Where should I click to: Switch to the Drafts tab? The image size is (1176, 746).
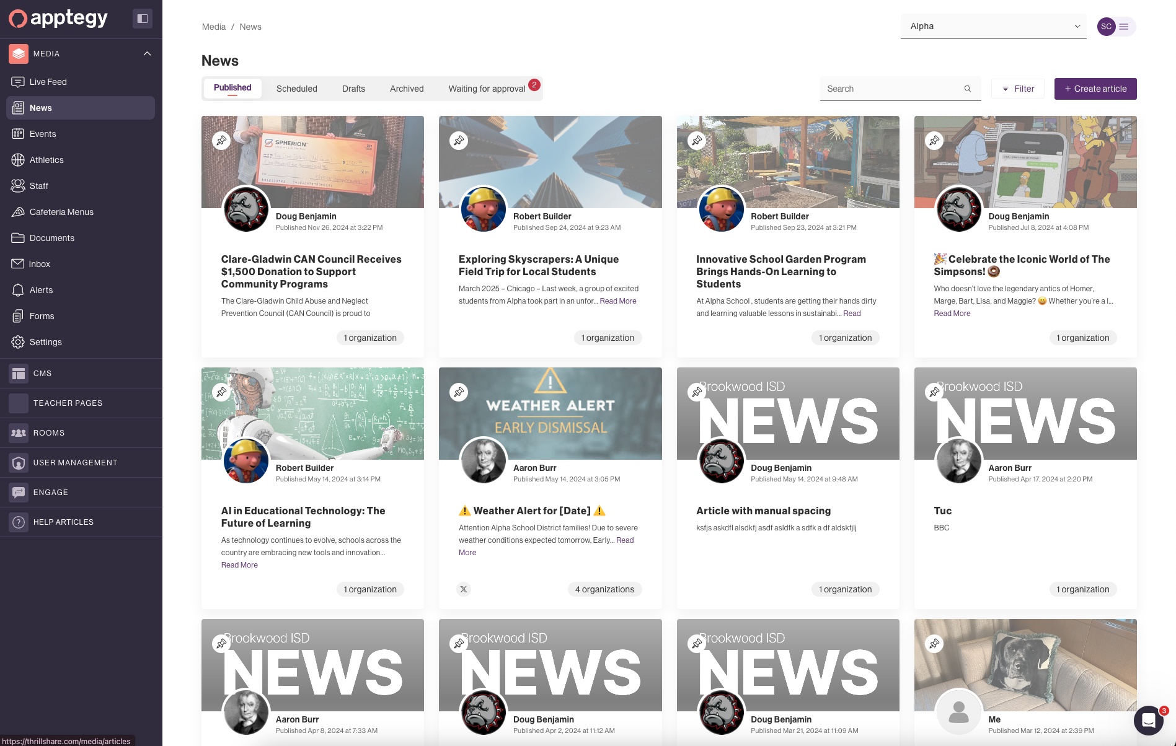click(x=353, y=89)
